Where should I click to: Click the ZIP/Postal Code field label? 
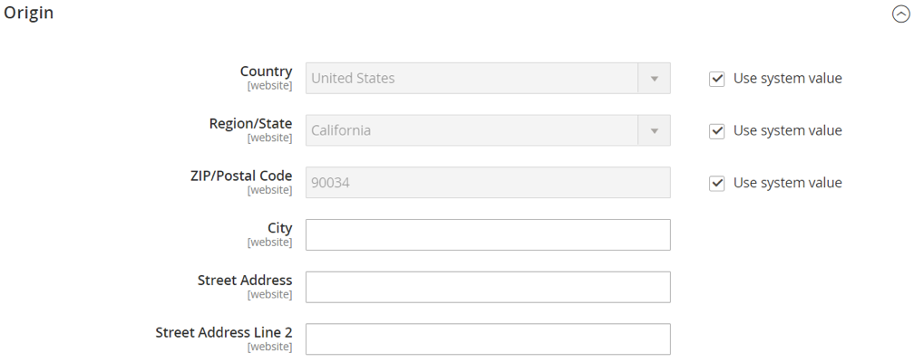236,176
